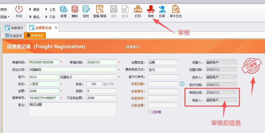Open the 审批人 dropdown
265x133 pixels.
point(235,100)
